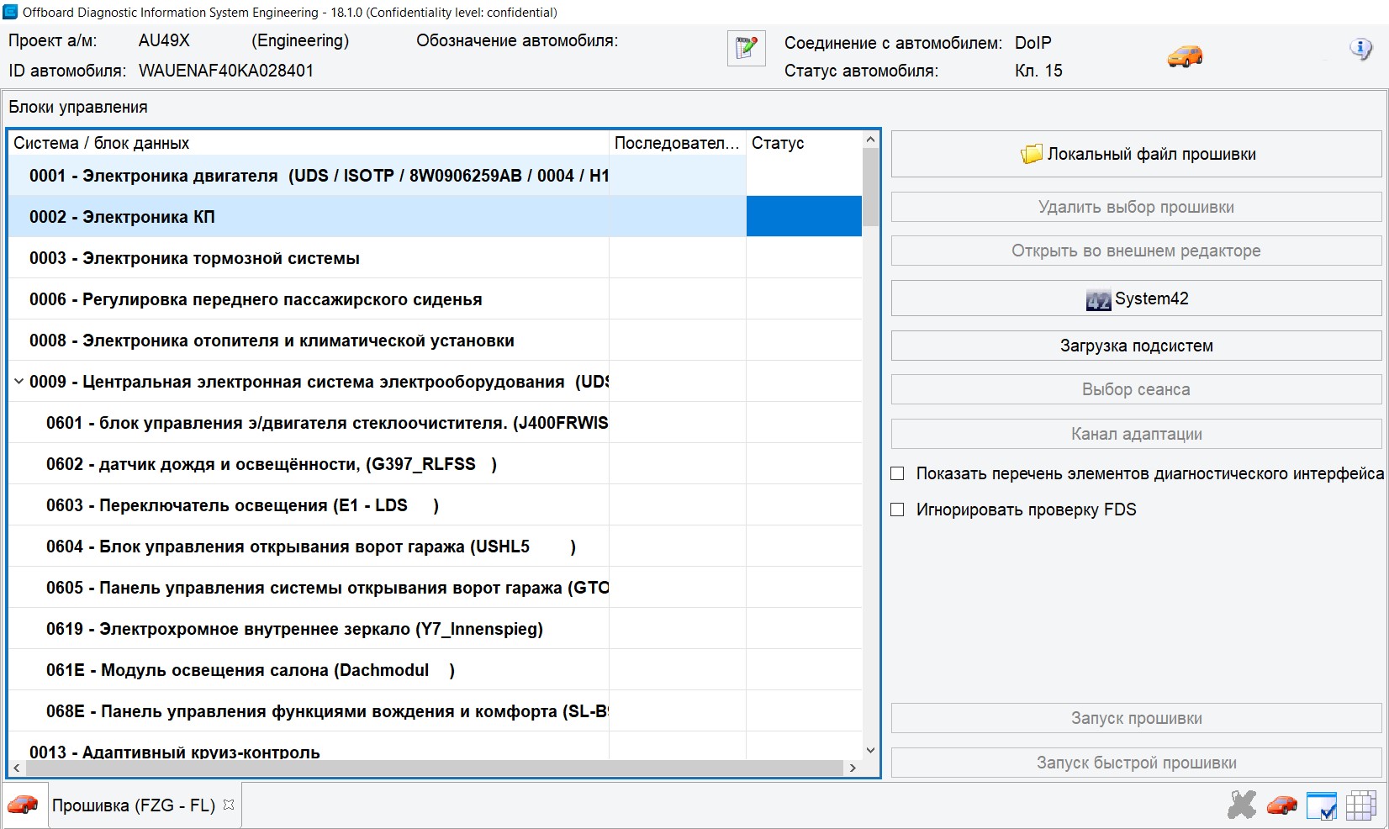Enable 'Показать перечень элементов диагностического интерфейса' checkbox
This screenshot has width=1389, height=829.
point(897,473)
